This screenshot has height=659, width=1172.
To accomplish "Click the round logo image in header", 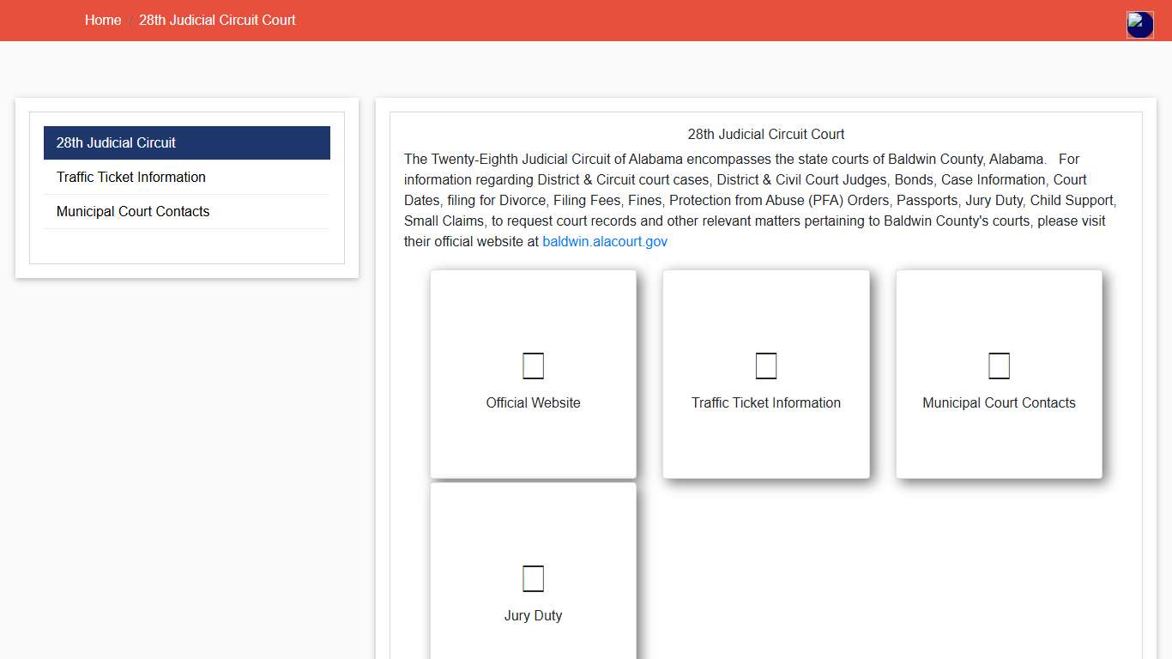I will pyautogui.click(x=1139, y=25).
